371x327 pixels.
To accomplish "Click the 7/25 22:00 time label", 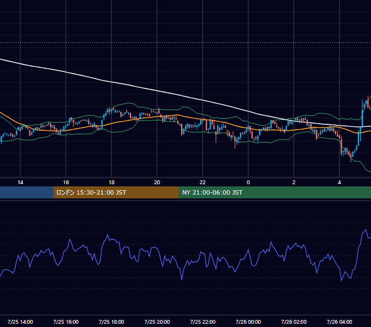I will pos(202,322).
